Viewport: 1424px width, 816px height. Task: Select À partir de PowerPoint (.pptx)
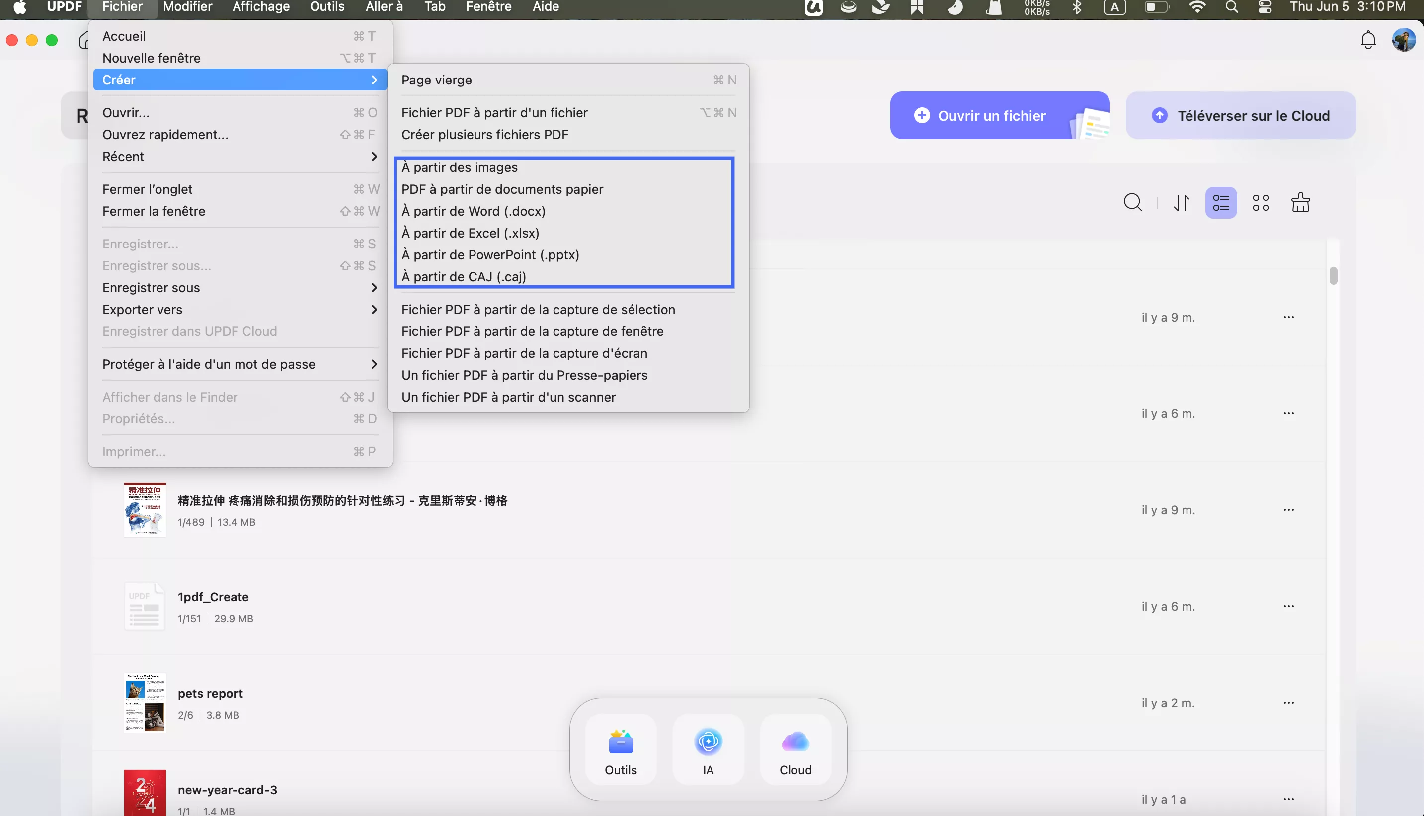(x=568, y=255)
